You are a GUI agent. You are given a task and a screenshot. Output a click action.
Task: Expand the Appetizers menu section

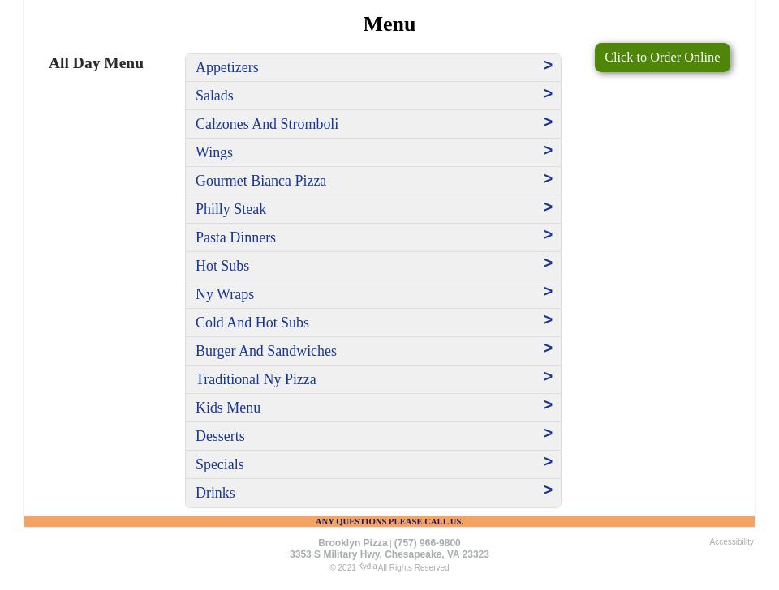coord(227,67)
